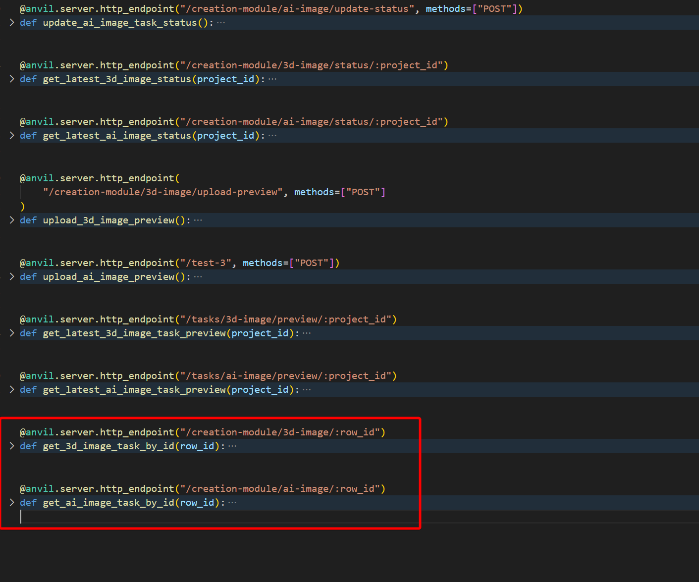Unfold get_latest_3d_image_task_preview function chevron
The image size is (699, 582).
pos(12,333)
